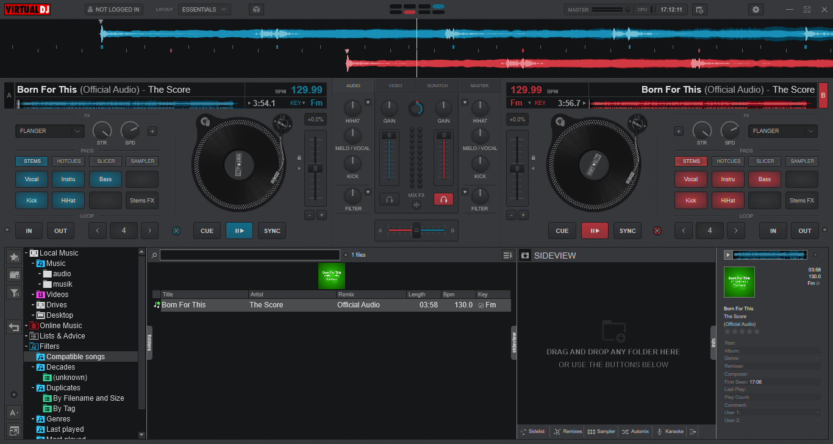Click the sideview menu icon after Karaoke
Viewport: 833px width, 444px height.
[x=693, y=431]
